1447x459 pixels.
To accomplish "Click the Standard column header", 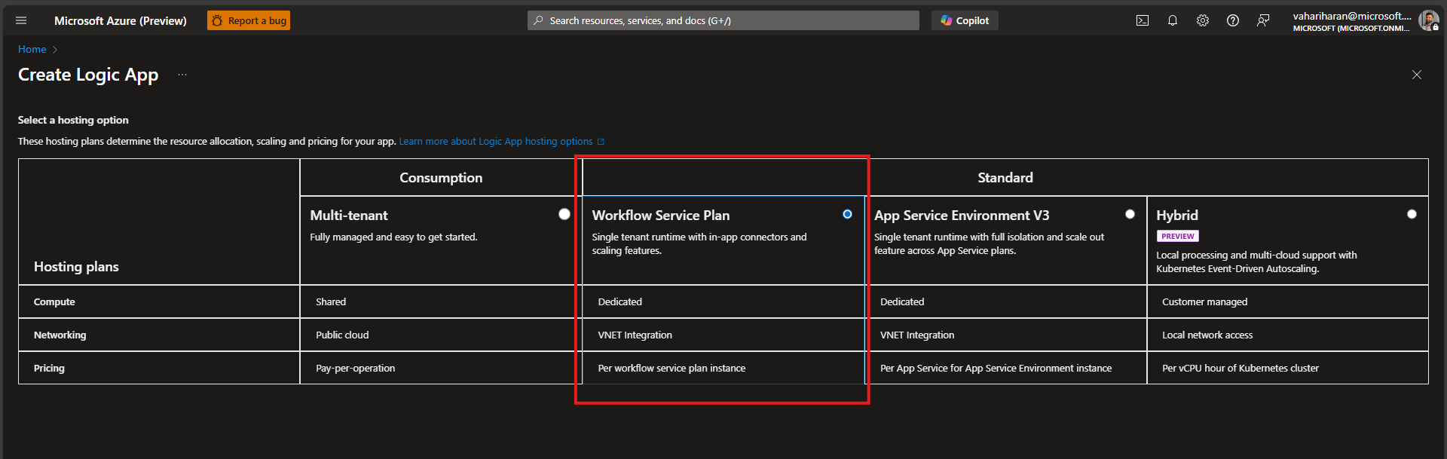I will coord(1005,178).
